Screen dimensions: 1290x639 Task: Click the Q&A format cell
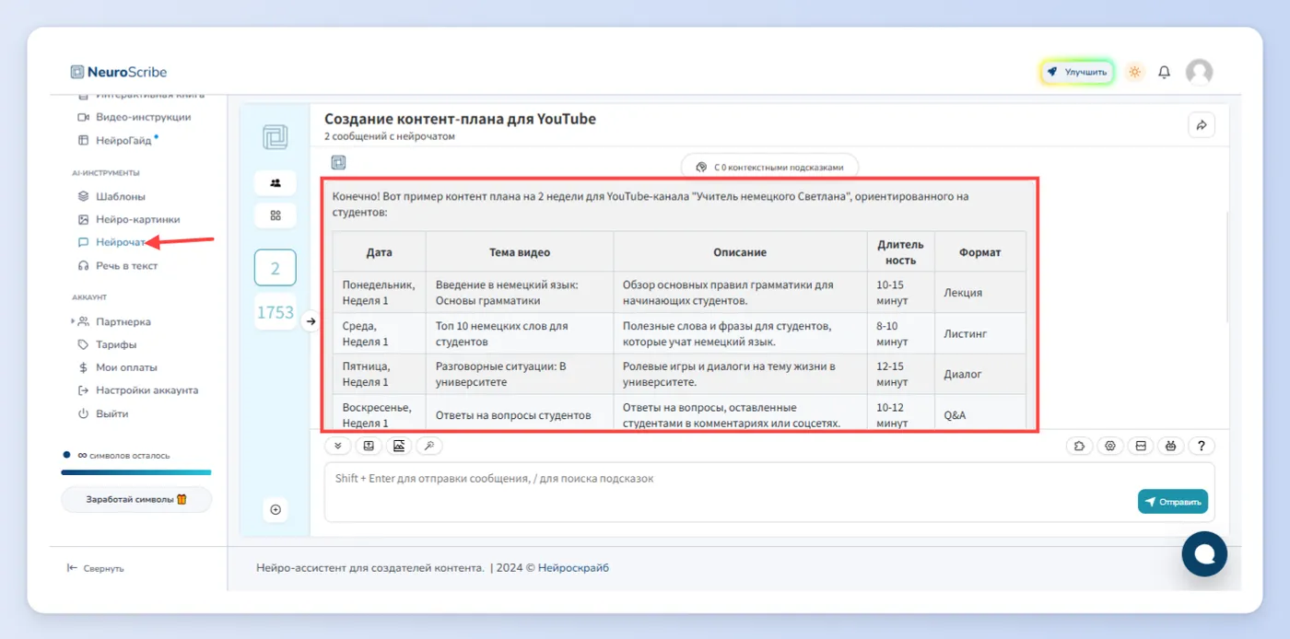click(x=979, y=414)
